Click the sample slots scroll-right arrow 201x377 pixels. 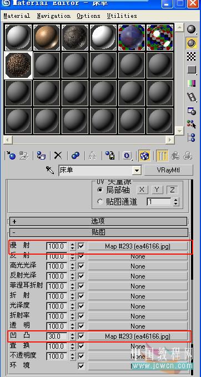(x=170, y=140)
